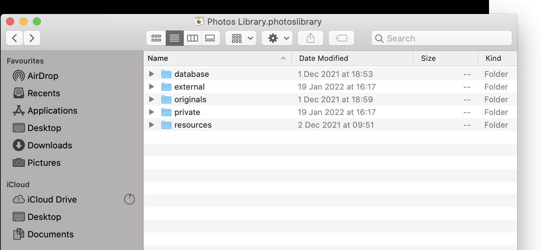Image resolution: width=542 pixels, height=250 pixels.
Task: Open Downloads in the sidebar
Action: tap(50, 145)
